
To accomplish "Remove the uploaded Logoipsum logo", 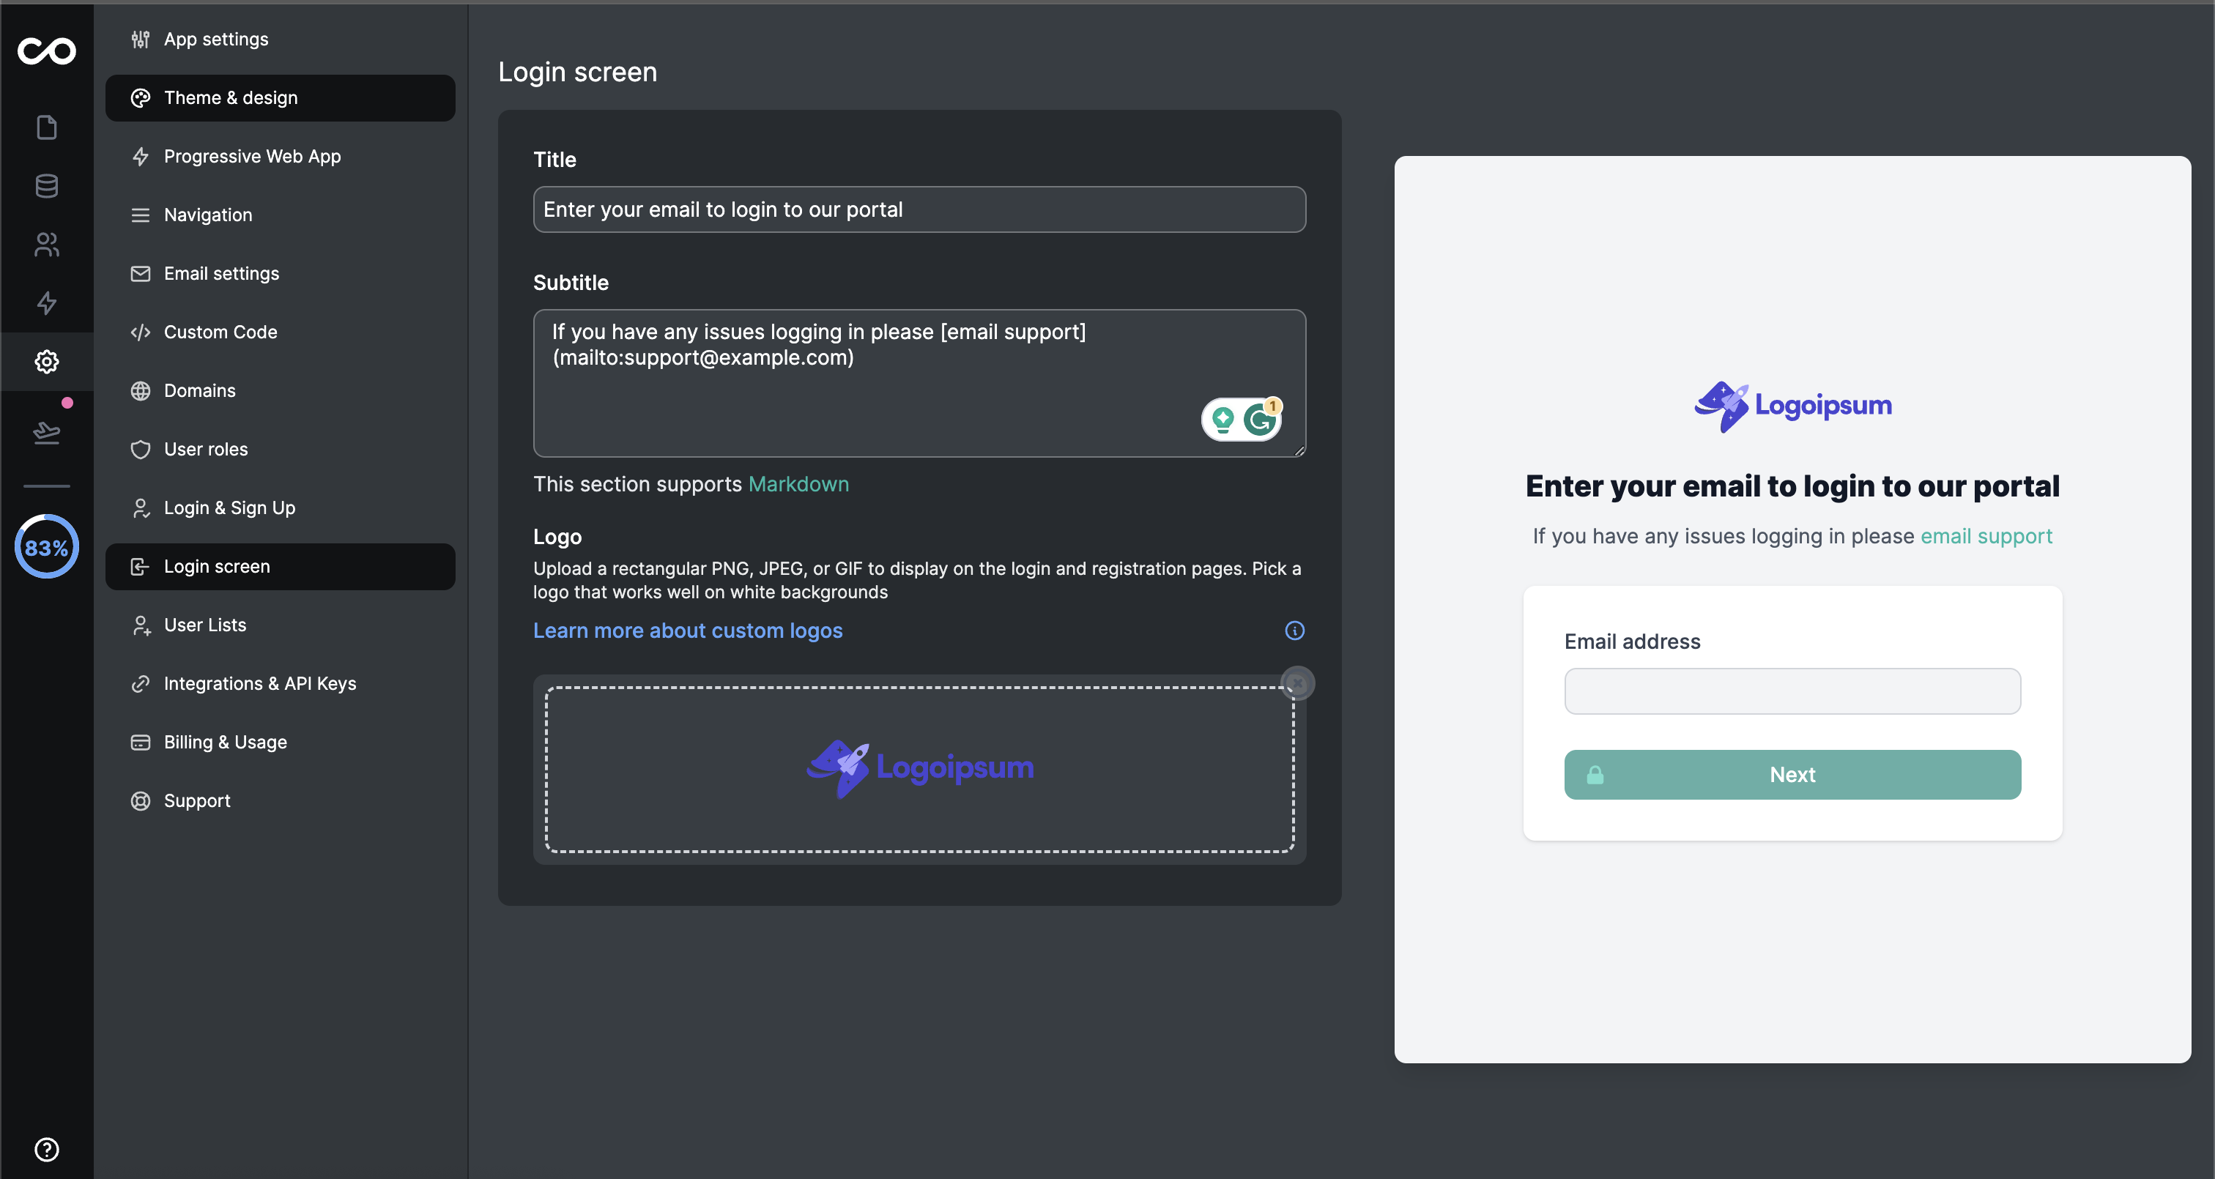I will coord(1297,684).
